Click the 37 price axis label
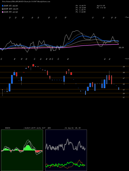The width and height of the screenshot is (129, 171). (x=124, y=98)
